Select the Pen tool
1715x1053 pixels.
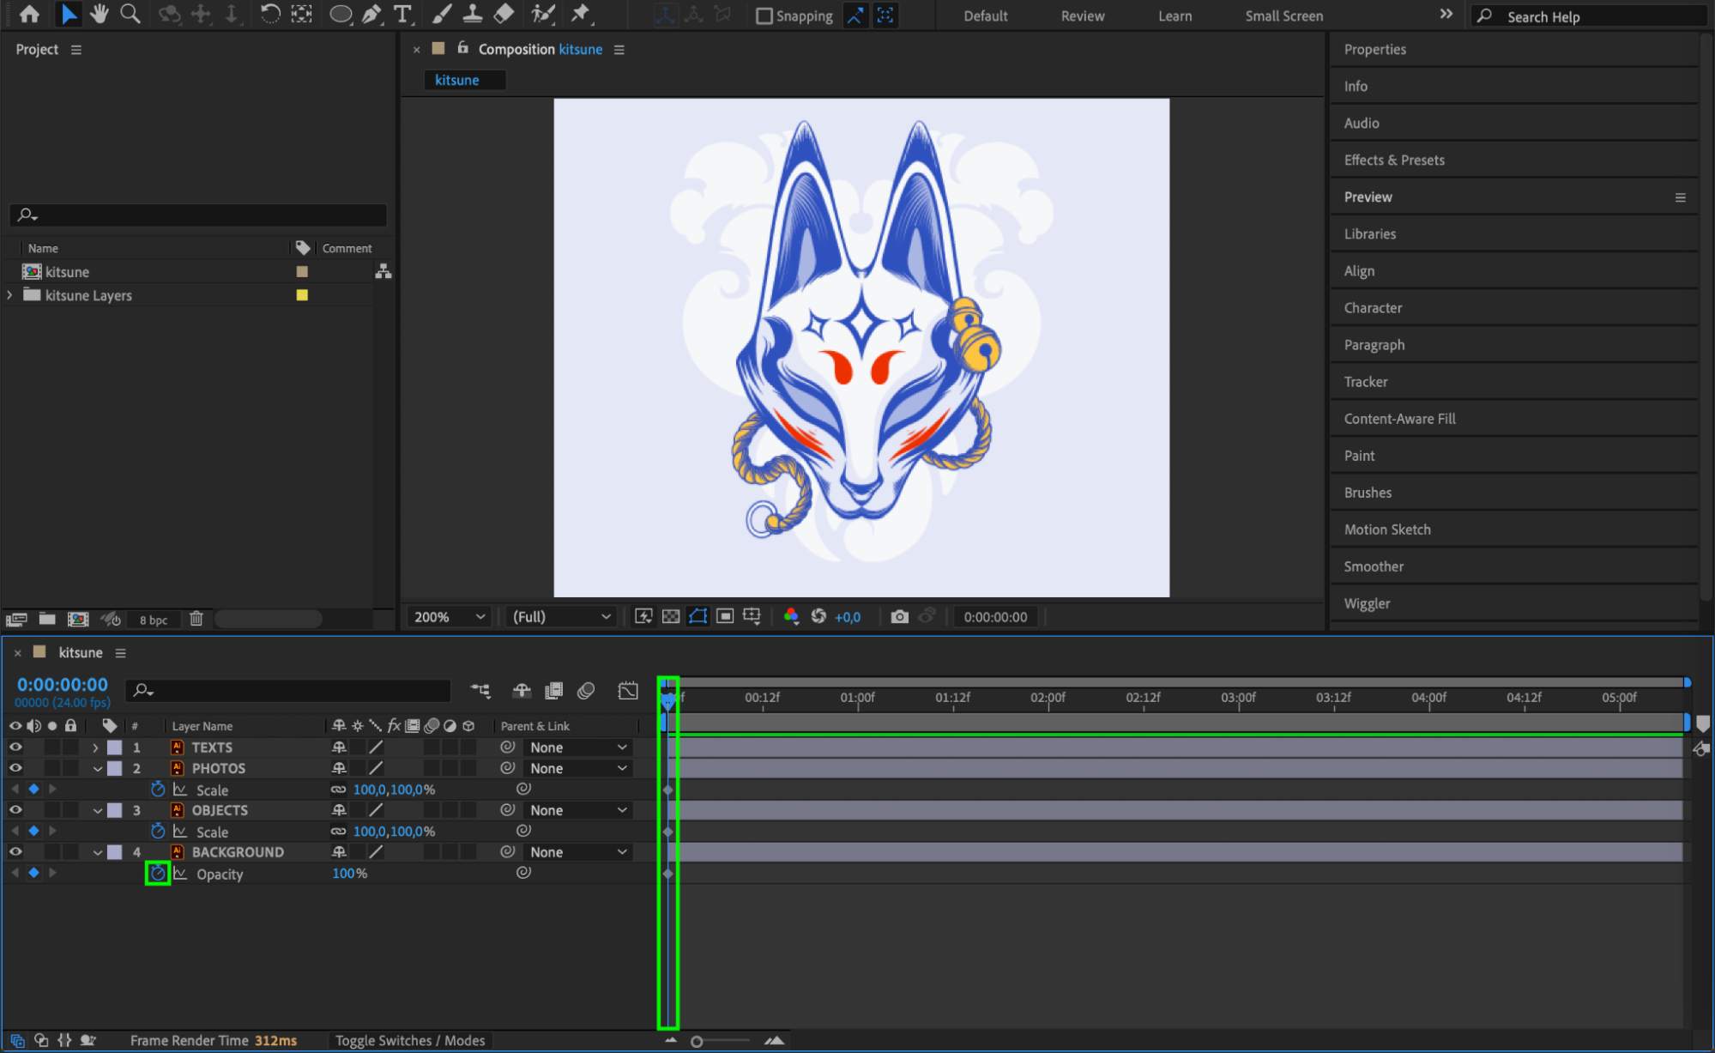(x=371, y=14)
